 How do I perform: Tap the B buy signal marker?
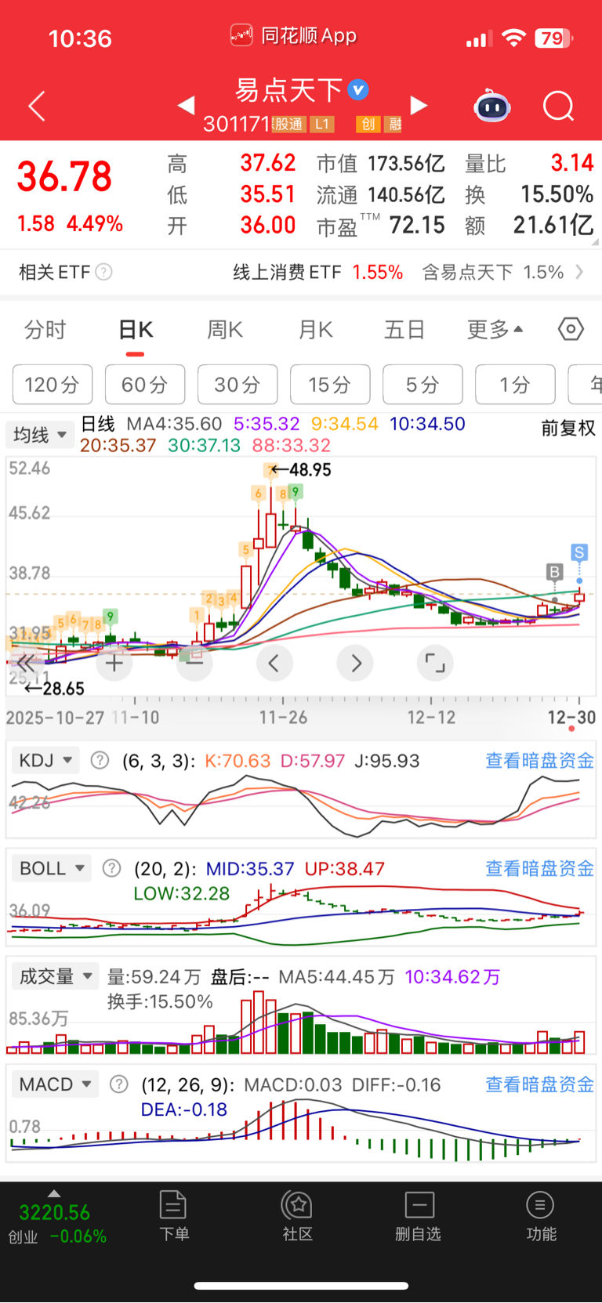pos(555,572)
